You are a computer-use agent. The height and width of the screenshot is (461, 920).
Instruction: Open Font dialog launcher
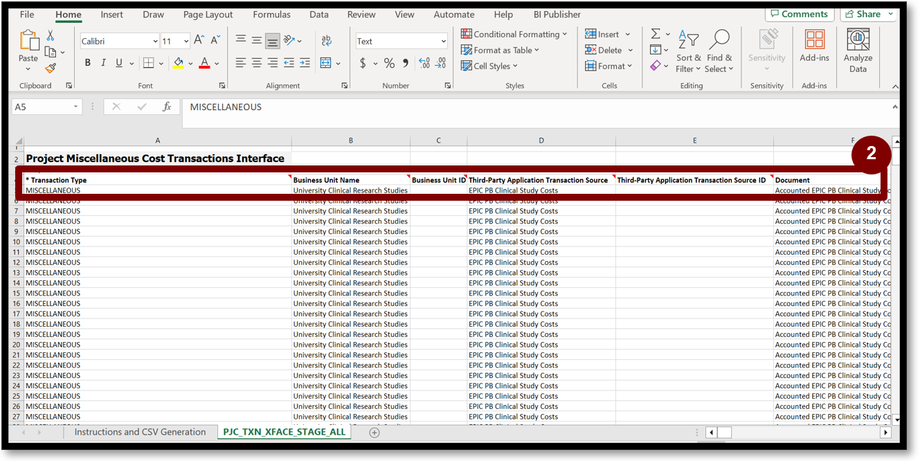222,86
